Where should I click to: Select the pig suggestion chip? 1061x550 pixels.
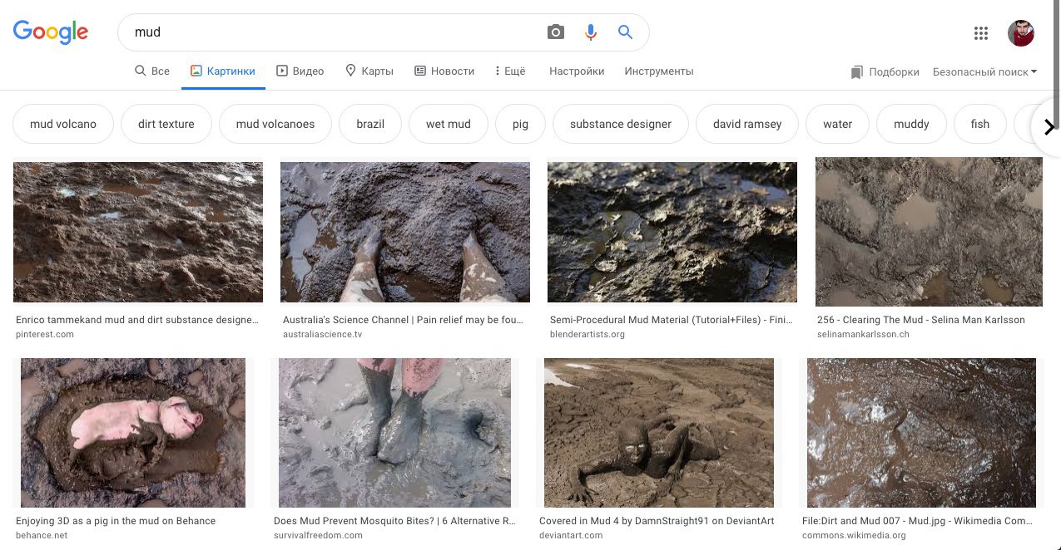coord(521,124)
